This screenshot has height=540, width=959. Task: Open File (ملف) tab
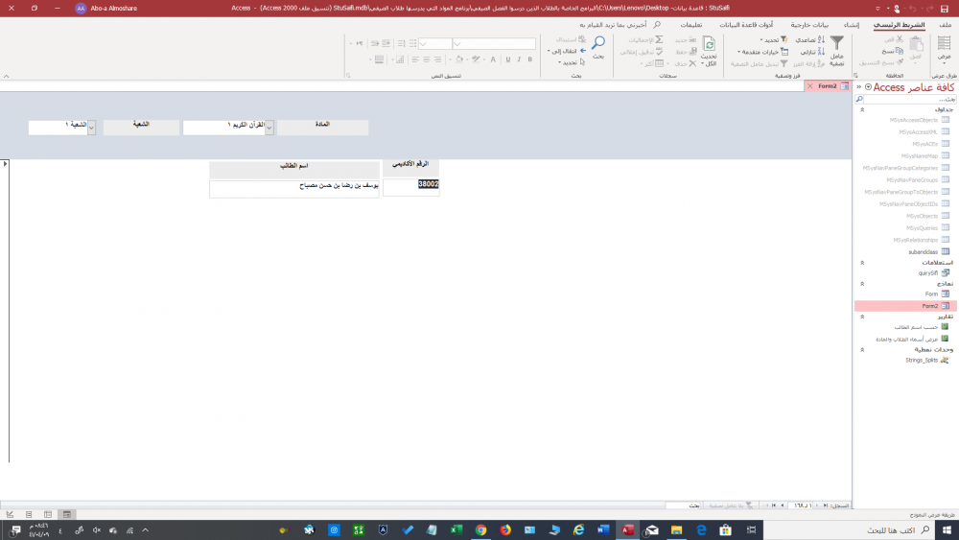click(946, 25)
